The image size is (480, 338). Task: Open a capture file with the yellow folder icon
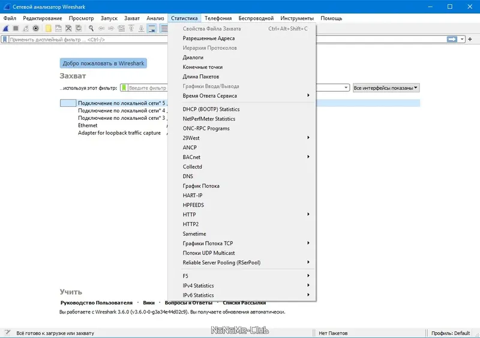tap(49, 28)
